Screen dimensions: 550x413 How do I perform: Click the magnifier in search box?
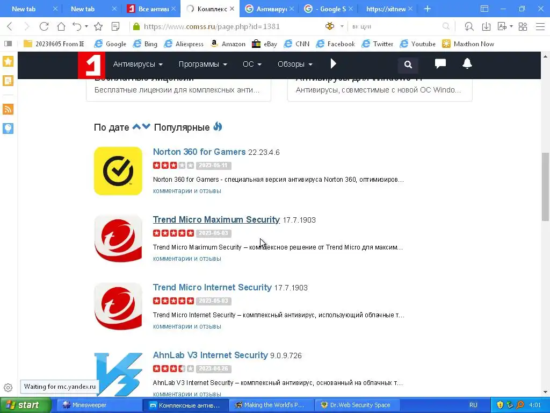coord(446,26)
